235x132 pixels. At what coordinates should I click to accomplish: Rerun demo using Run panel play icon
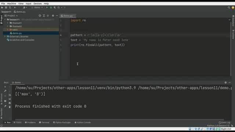tap(5, 87)
